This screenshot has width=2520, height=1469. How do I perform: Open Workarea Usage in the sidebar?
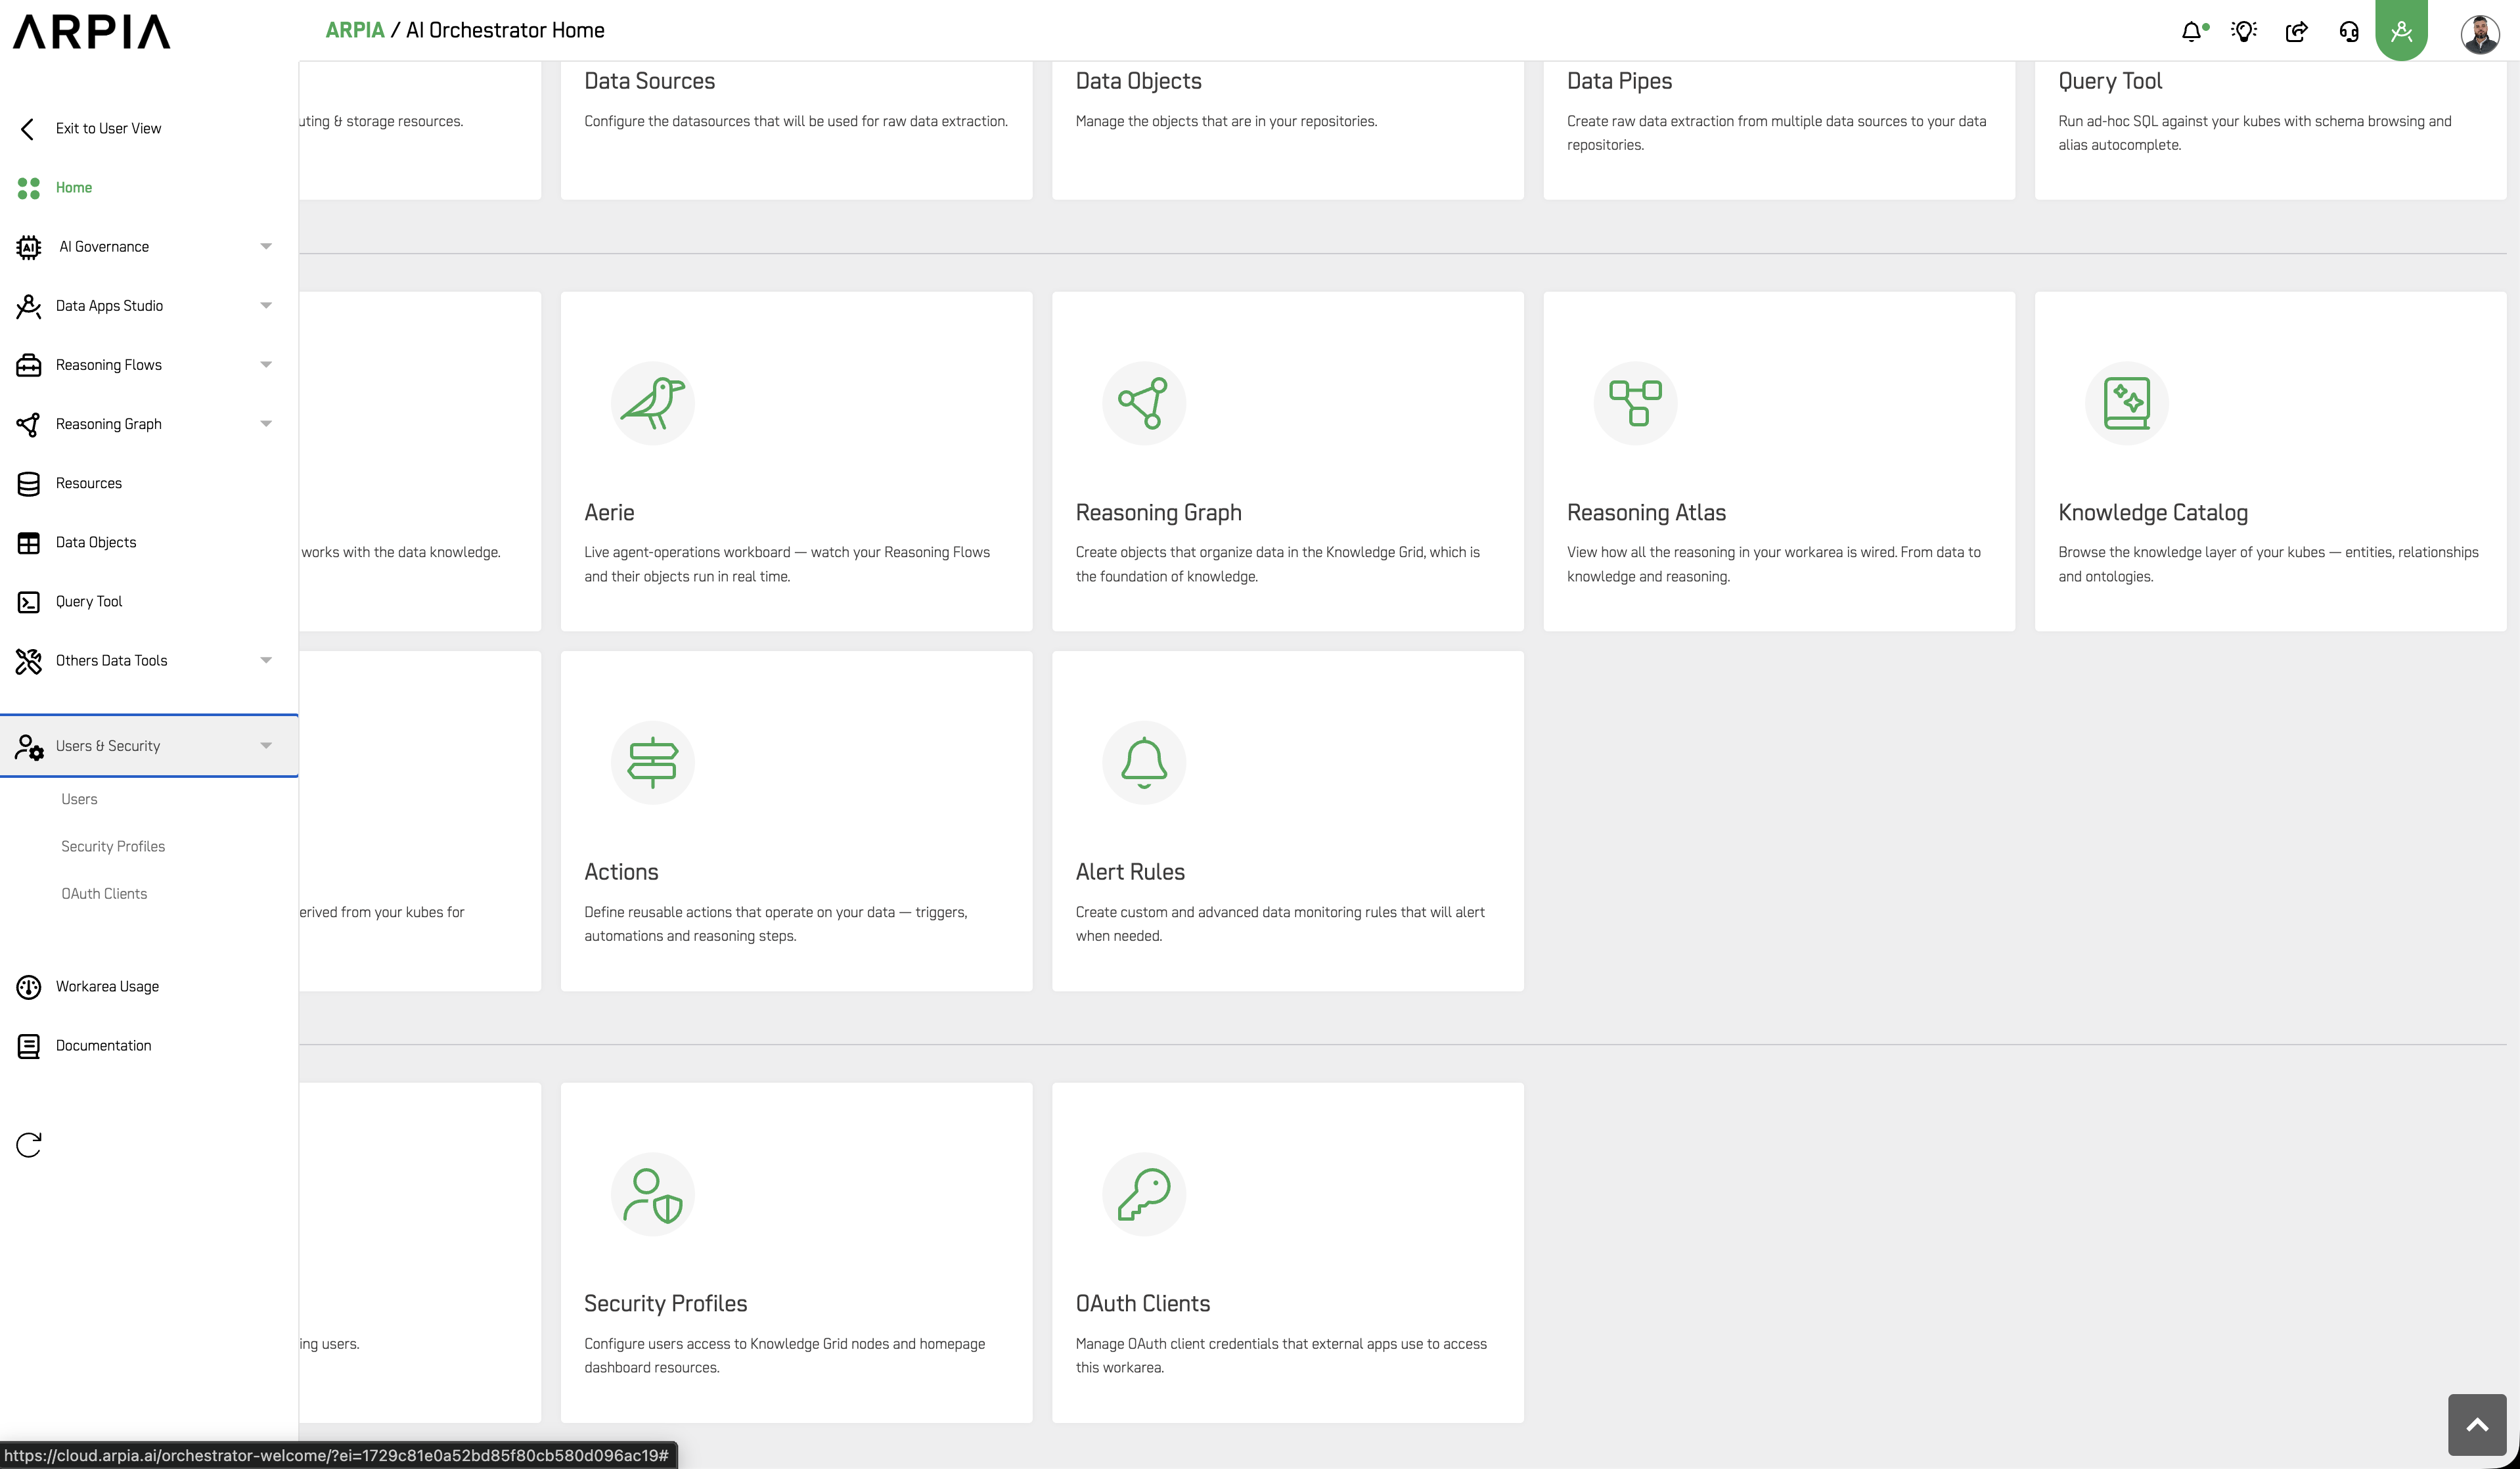point(107,987)
